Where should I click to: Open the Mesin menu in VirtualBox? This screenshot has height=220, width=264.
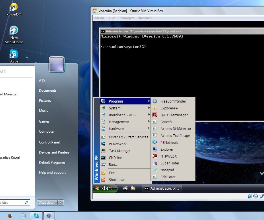99,18
